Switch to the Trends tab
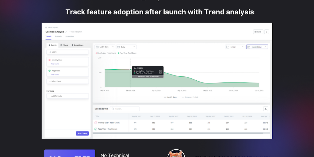This screenshot has height=157, width=314. 48,36
